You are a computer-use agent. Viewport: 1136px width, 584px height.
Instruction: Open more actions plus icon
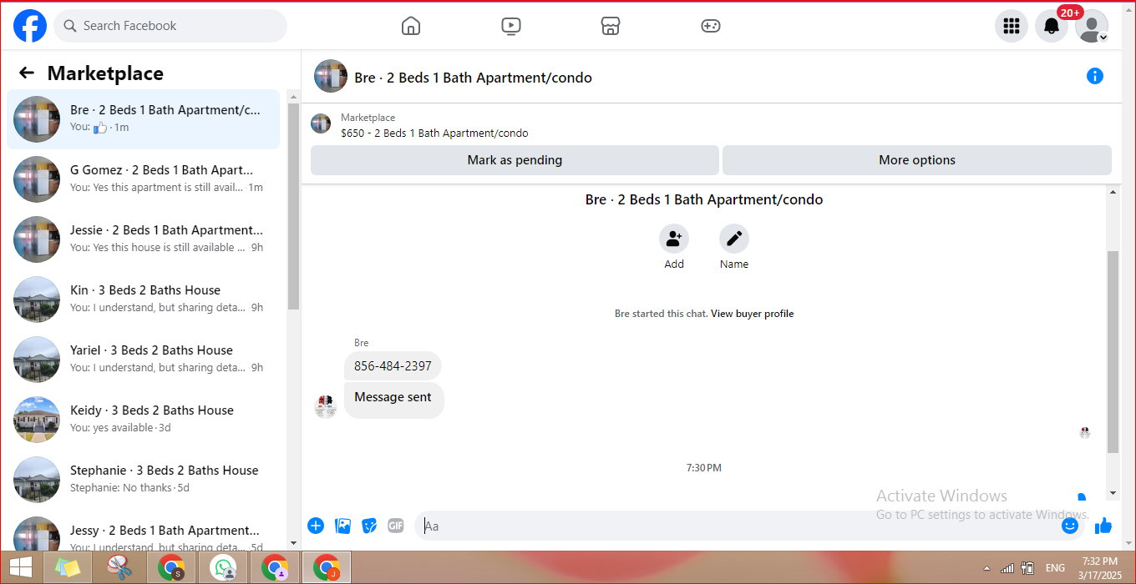click(316, 526)
